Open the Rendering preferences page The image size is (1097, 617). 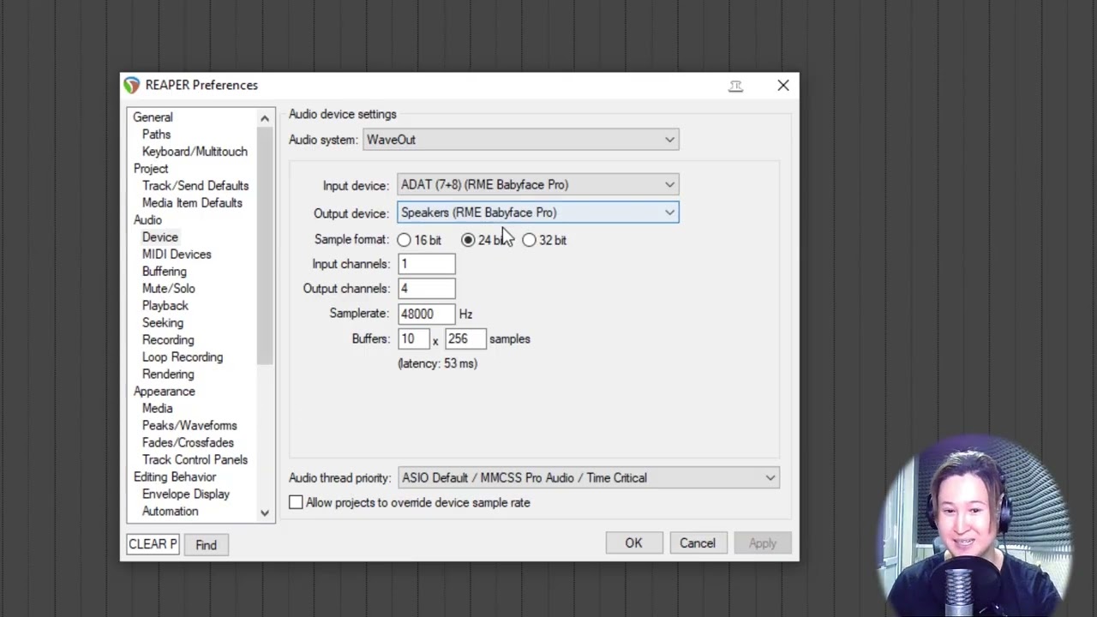coord(168,374)
